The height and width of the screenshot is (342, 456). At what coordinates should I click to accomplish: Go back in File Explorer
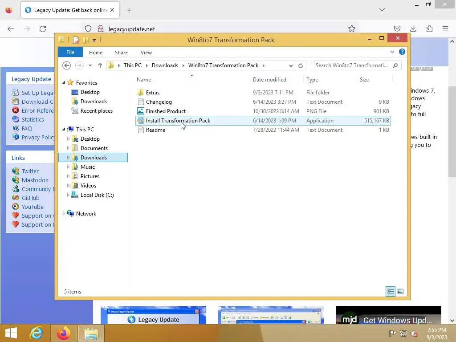coord(67,65)
